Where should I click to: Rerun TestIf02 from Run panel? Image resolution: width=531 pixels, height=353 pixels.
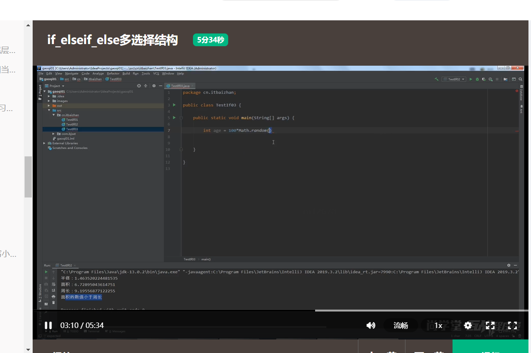tap(46, 272)
